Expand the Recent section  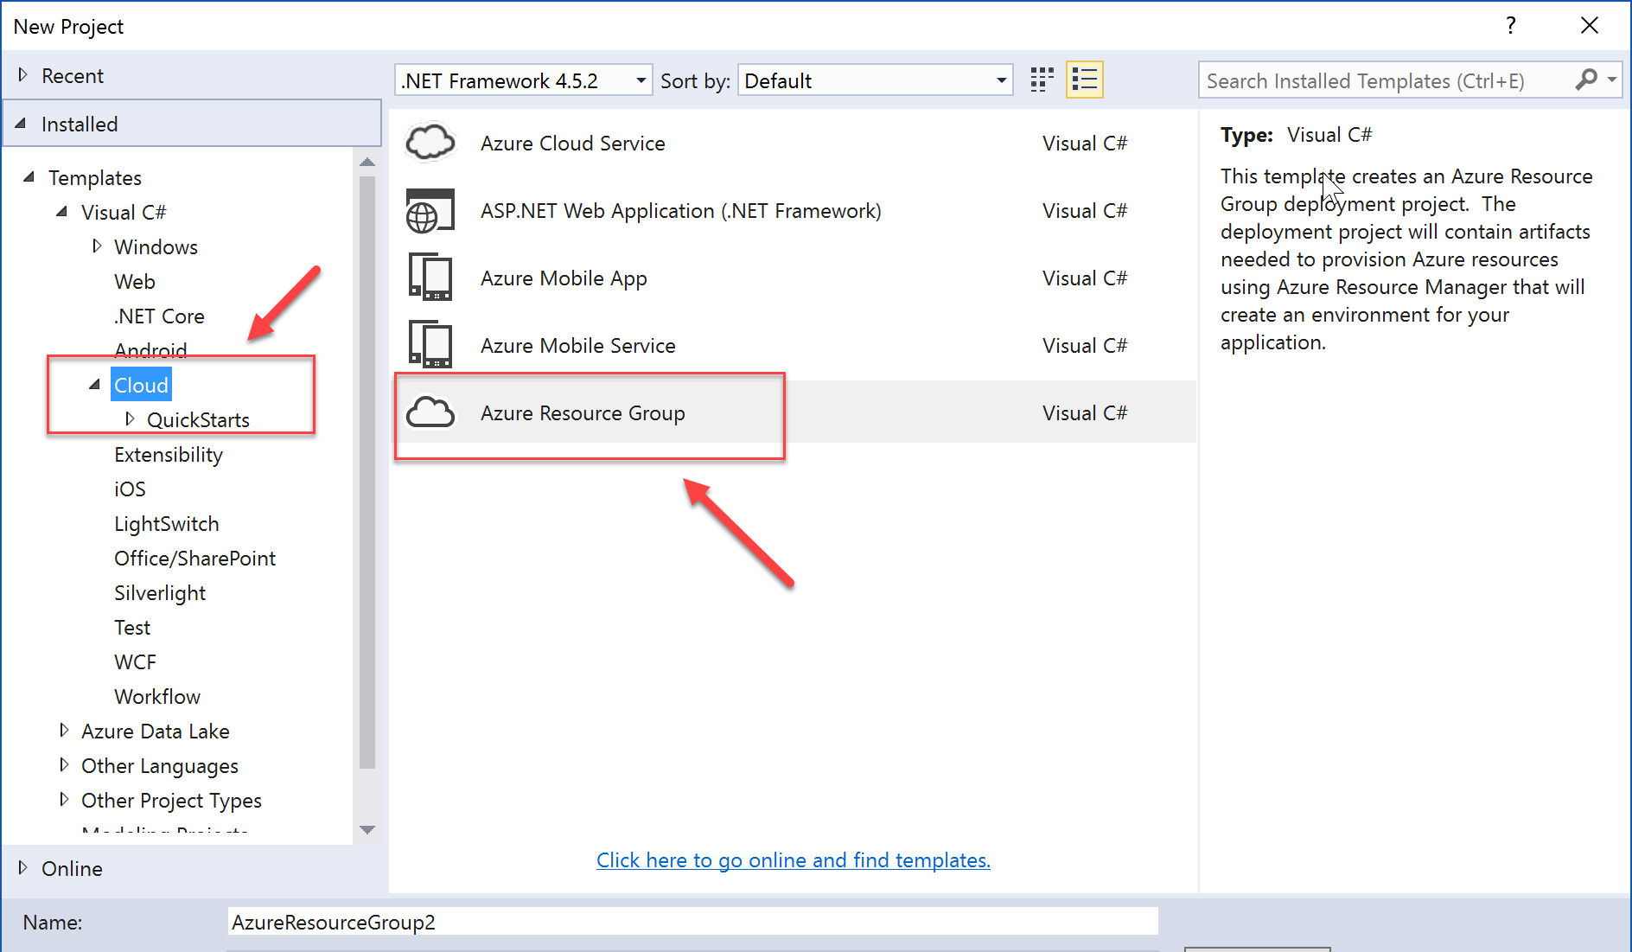pos(23,75)
